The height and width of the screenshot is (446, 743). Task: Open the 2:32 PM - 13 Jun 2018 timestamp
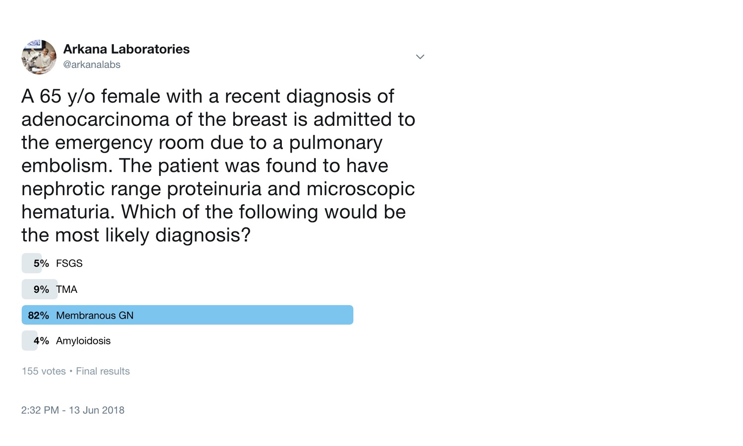click(x=73, y=410)
